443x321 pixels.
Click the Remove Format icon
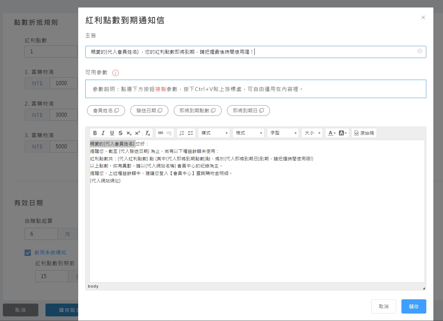click(147, 133)
